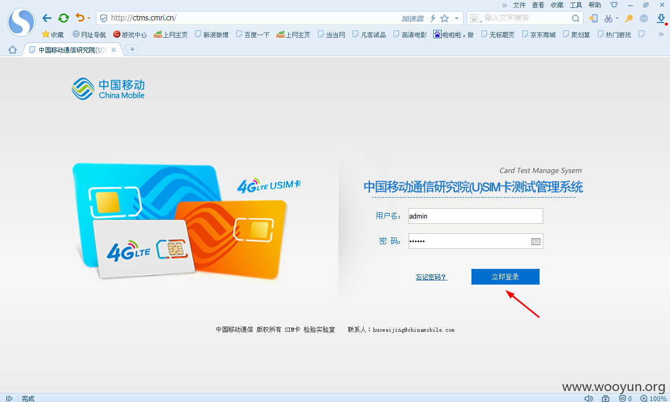Click the 收藏 star bookmarks button
The width and height of the screenshot is (670, 402).
coord(53,35)
